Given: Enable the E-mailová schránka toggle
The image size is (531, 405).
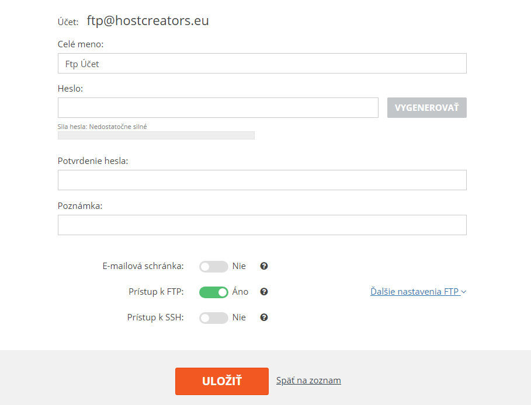Looking at the screenshot, I should tap(213, 266).
